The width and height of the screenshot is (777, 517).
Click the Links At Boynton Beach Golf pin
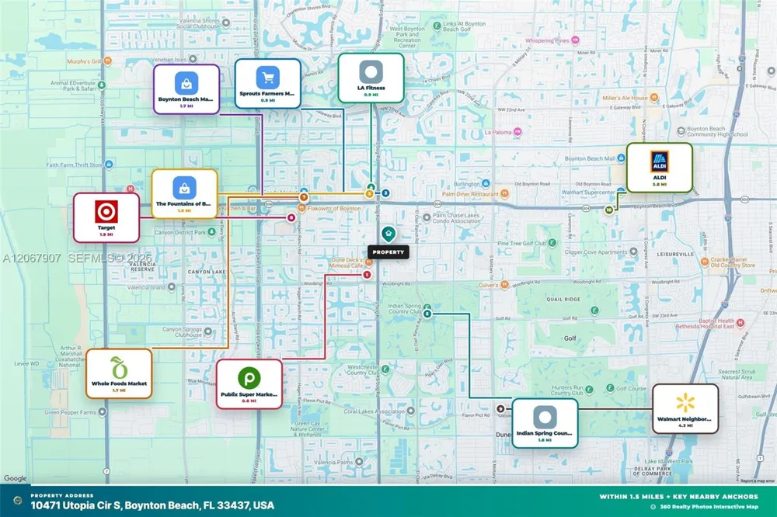[437, 26]
